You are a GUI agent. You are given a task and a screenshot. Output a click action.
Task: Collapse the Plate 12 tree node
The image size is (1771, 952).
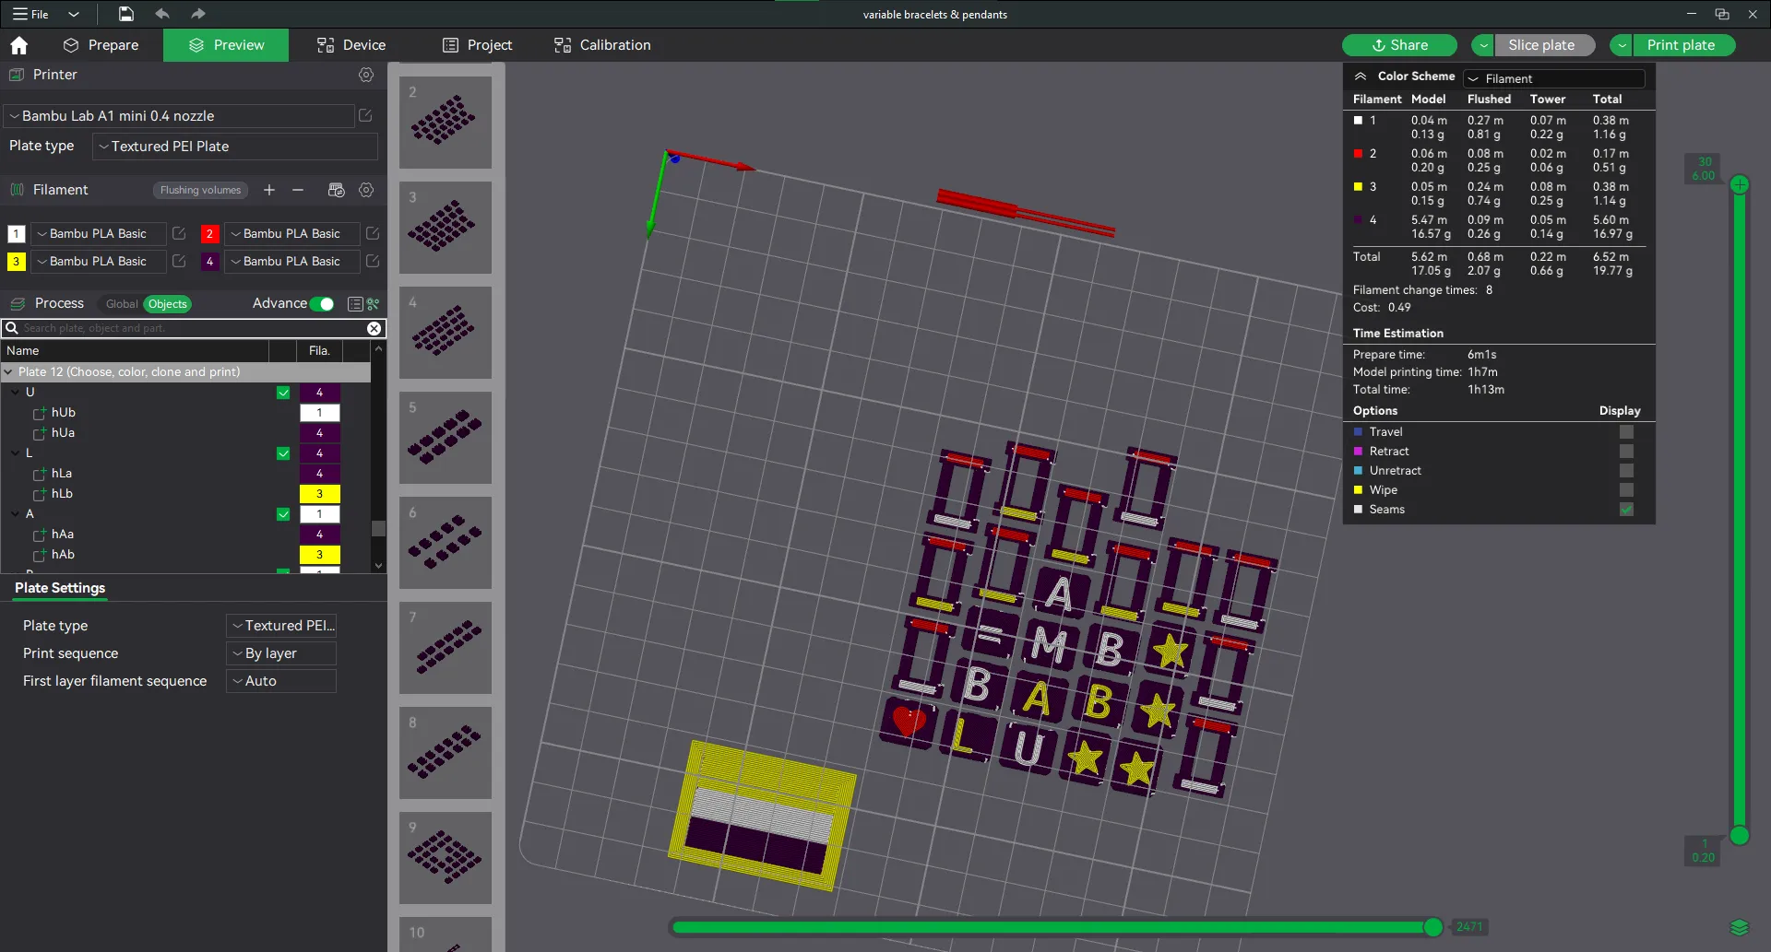(x=8, y=372)
